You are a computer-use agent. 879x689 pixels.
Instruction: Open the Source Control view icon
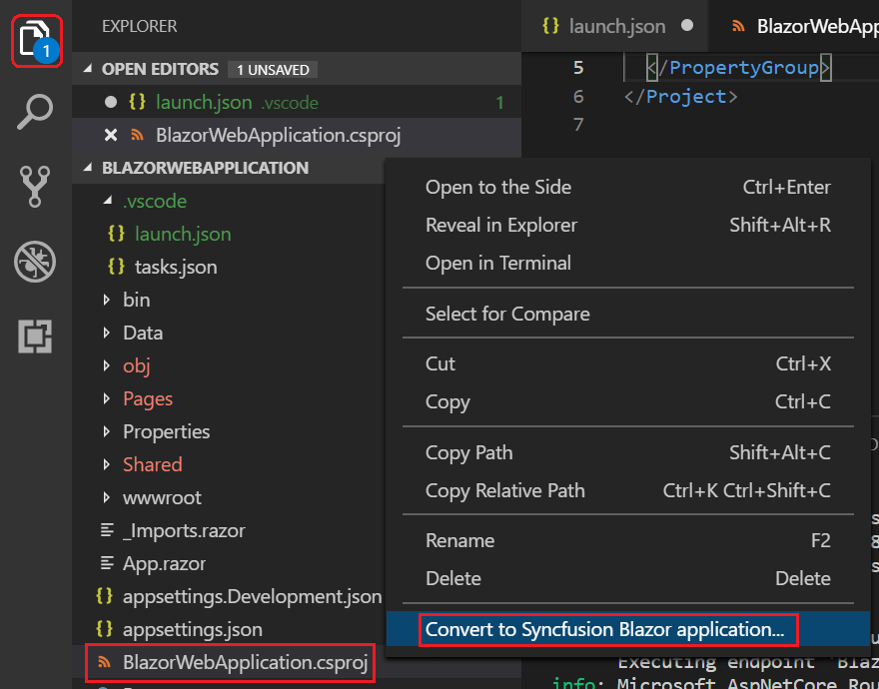tap(36, 188)
